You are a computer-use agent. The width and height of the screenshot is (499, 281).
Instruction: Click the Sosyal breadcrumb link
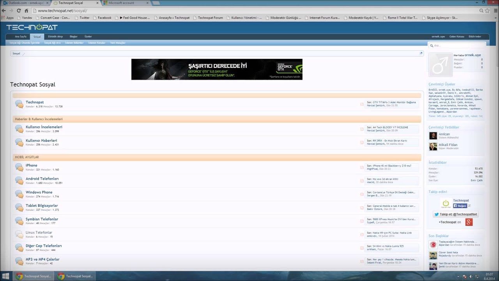[16, 53]
